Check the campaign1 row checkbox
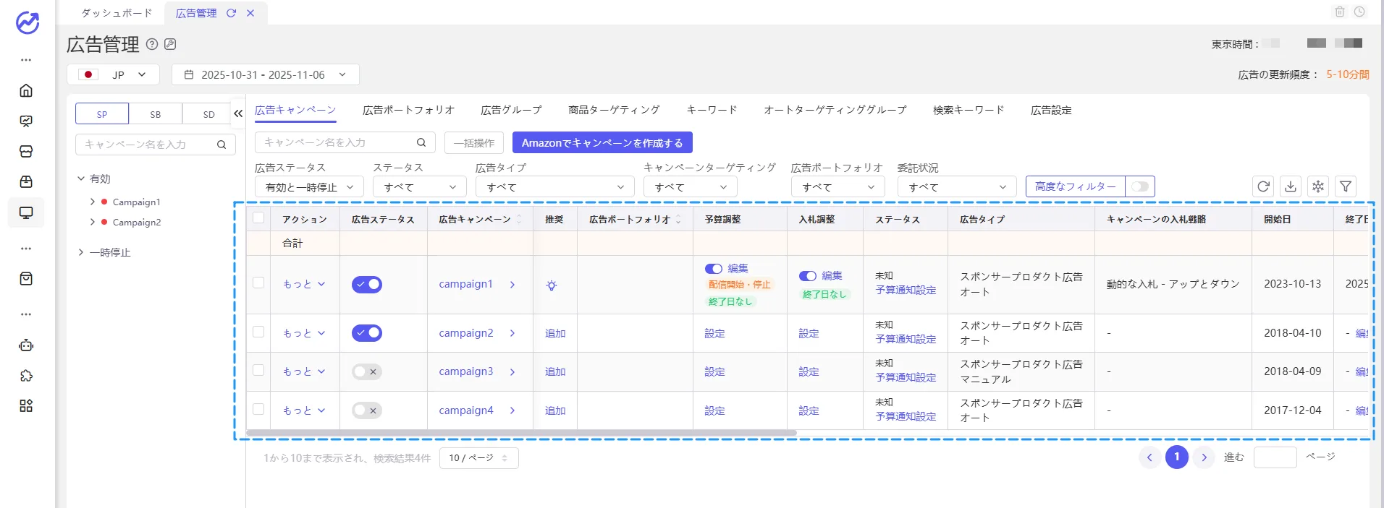1384x508 pixels. pyautogui.click(x=258, y=283)
